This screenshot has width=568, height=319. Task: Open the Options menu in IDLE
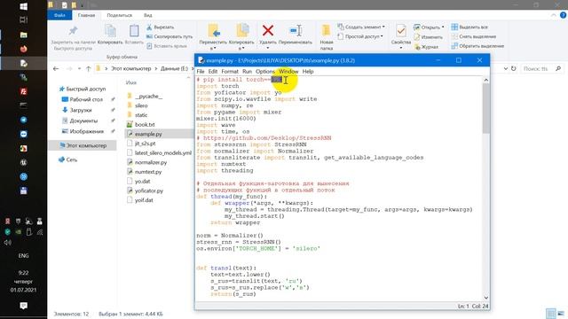(x=265, y=71)
